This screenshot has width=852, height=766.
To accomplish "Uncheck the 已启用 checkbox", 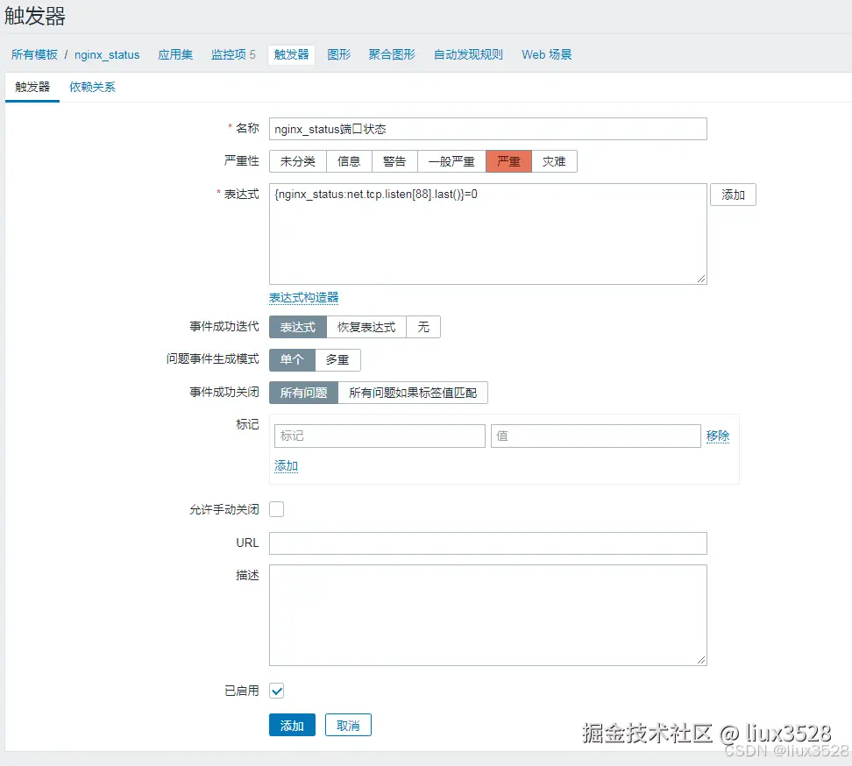I will [x=276, y=691].
